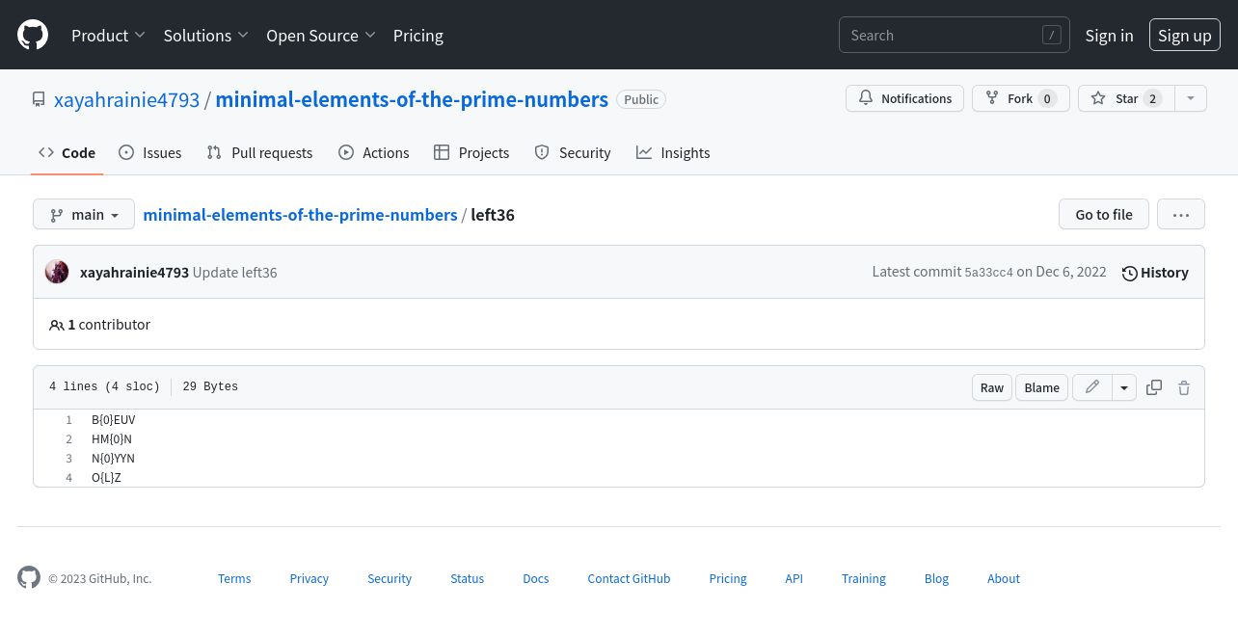
Task: Open the main branch selector
Action: (83, 214)
